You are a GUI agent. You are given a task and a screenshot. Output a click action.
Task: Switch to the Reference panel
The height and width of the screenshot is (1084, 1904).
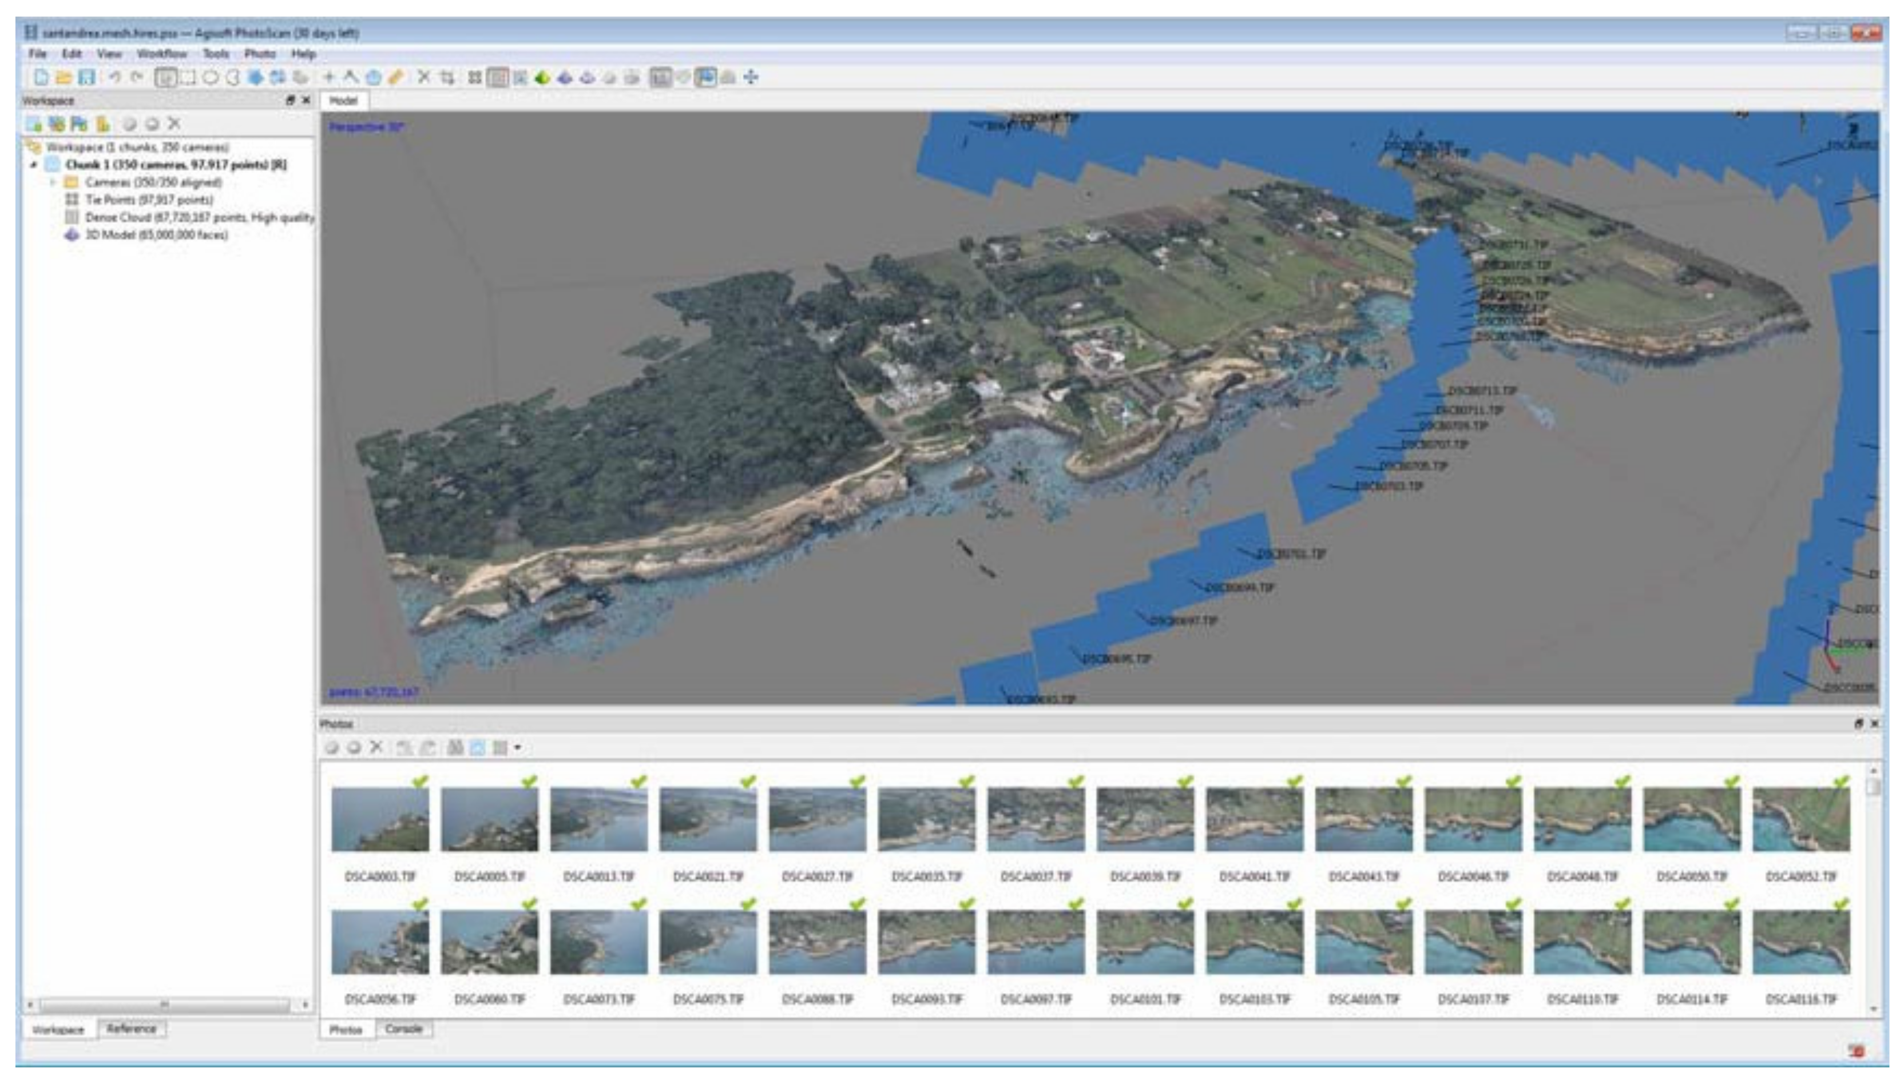click(133, 1030)
